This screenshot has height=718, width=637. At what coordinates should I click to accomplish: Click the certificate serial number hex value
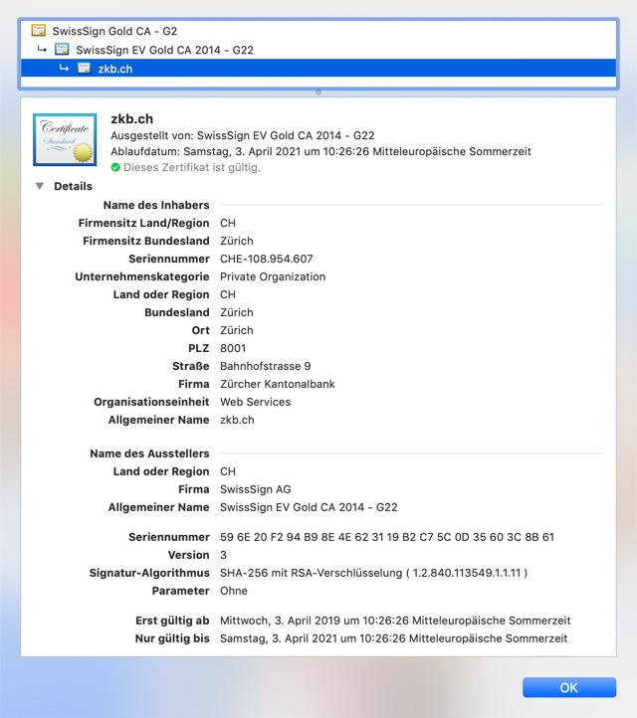386,537
